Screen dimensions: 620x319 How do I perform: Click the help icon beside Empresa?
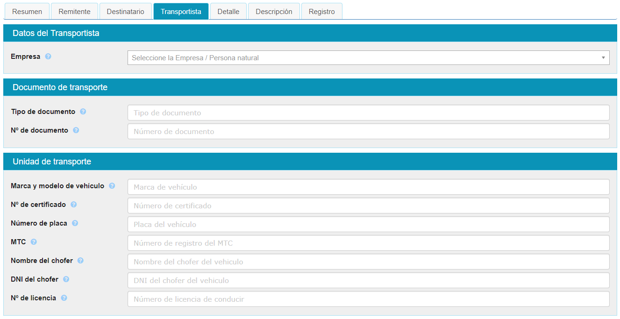[x=48, y=57]
